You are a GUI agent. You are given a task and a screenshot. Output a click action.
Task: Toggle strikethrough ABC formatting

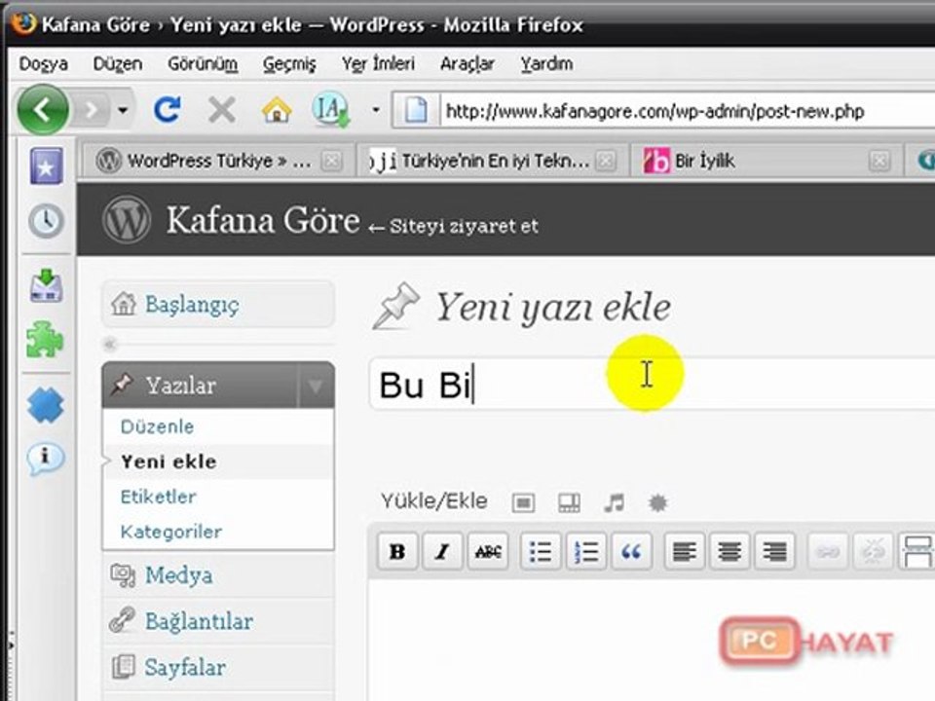[487, 551]
